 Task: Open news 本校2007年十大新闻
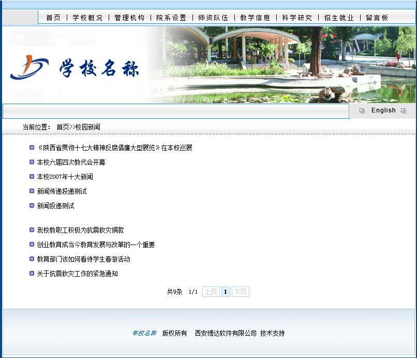pyautogui.click(x=65, y=177)
